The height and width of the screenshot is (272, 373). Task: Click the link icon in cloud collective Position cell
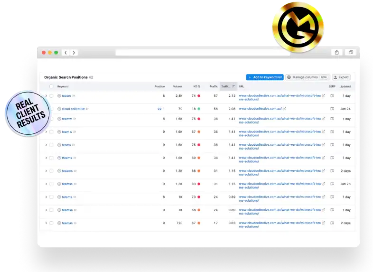(159, 109)
